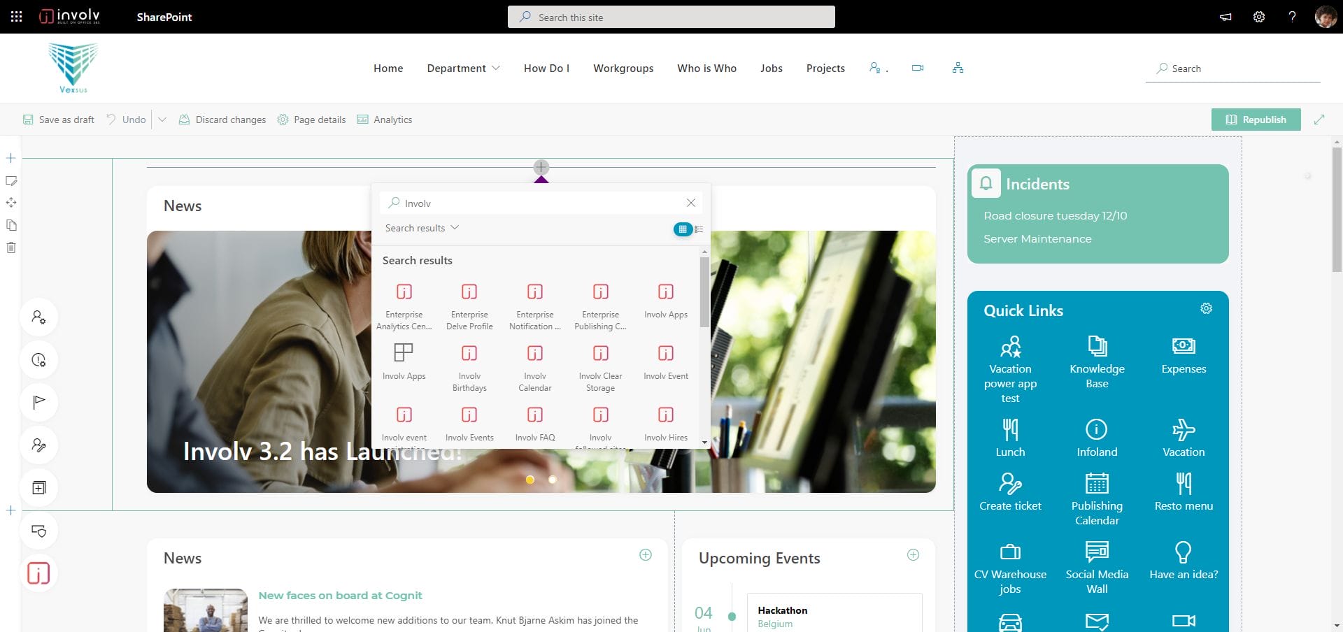Expand the Undo options chevron
The image size is (1343, 632).
tap(162, 120)
